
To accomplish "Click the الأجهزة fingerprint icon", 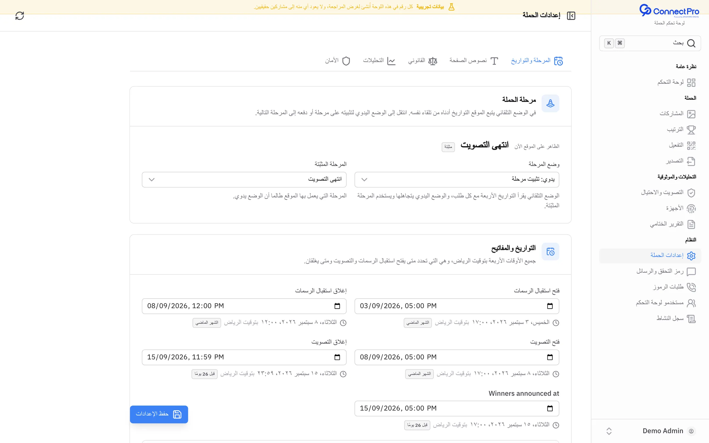I will point(691,209).
